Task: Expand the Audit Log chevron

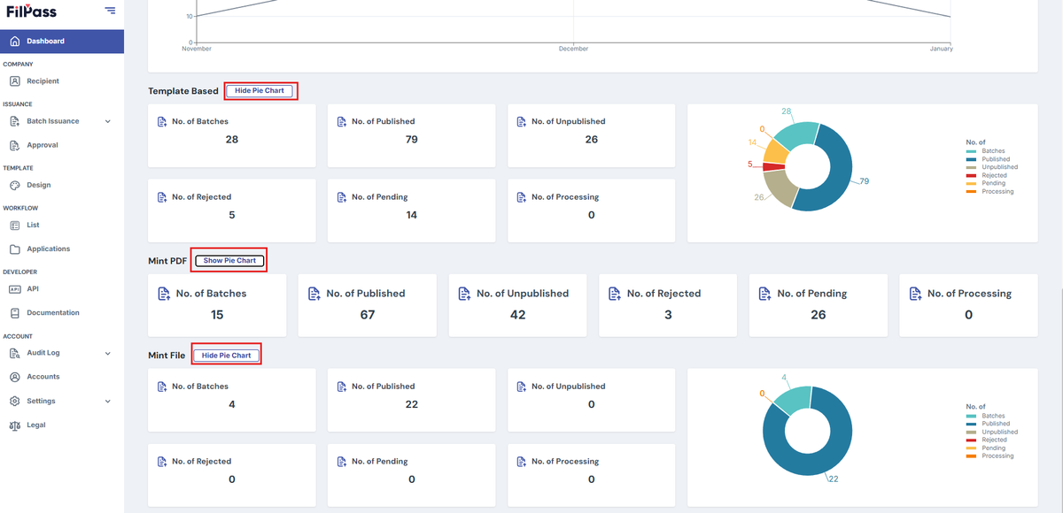Action: [x=108, y=353]
